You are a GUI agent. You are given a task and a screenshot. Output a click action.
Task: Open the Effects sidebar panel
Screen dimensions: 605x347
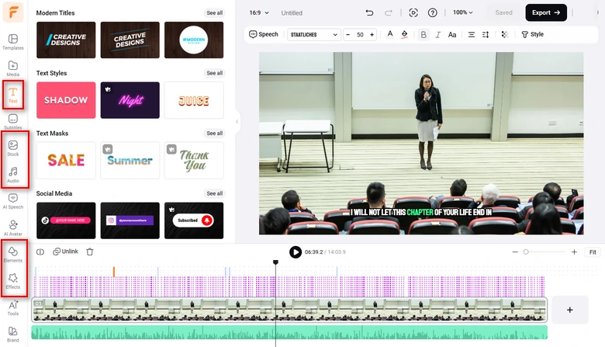pos(13,281)
